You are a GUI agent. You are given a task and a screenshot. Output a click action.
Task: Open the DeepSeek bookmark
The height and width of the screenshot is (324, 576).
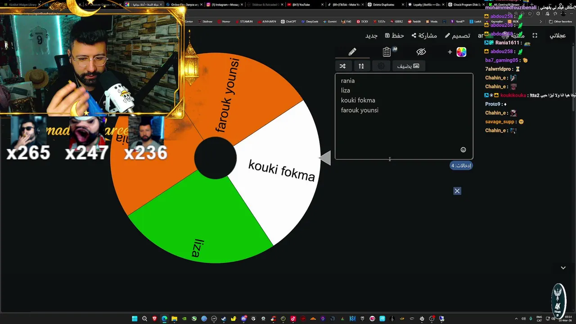click(310, 22)
